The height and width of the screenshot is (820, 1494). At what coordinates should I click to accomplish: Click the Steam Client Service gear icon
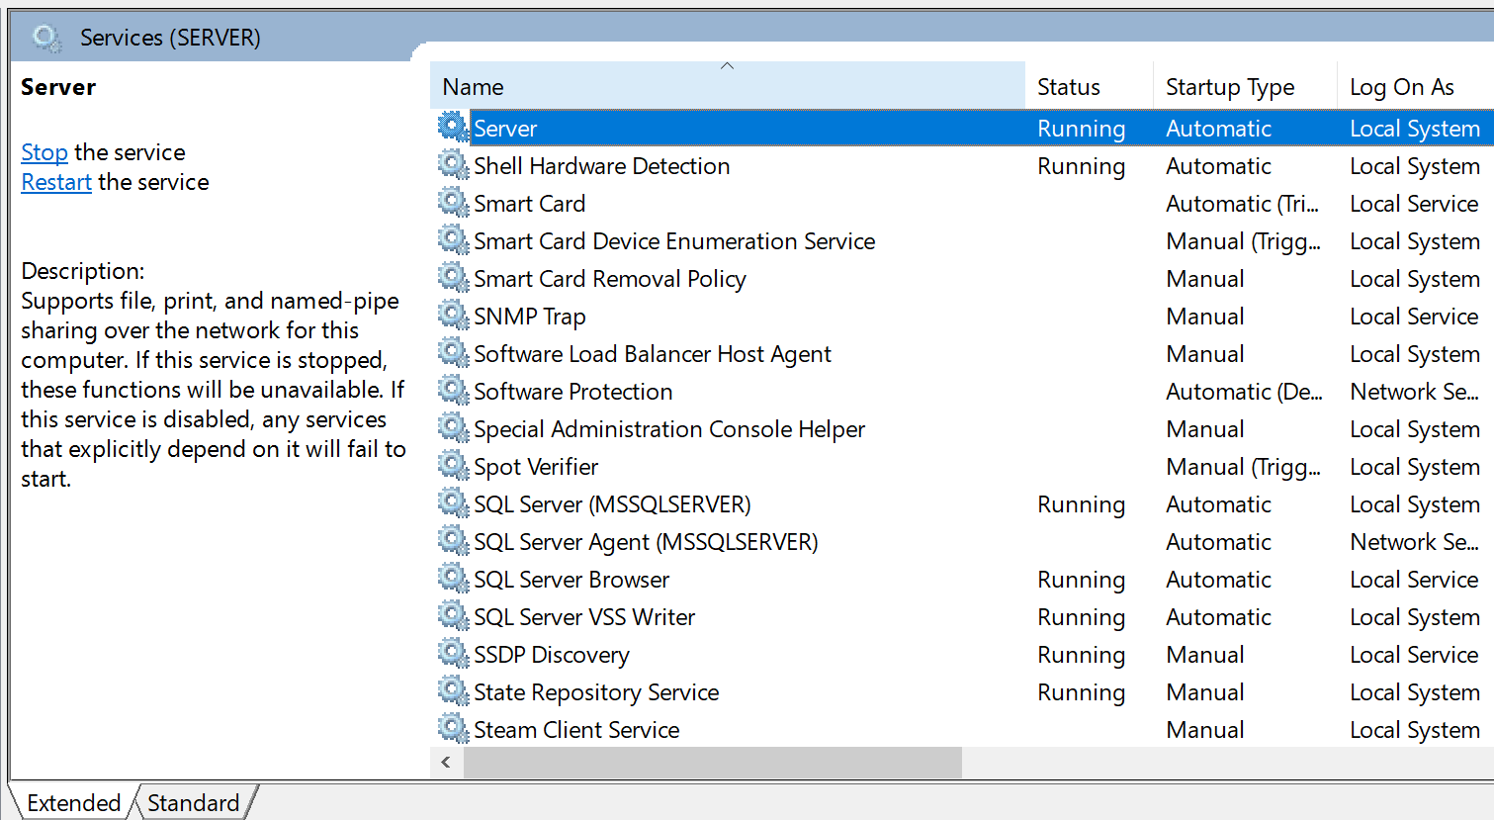pos(452,729)
